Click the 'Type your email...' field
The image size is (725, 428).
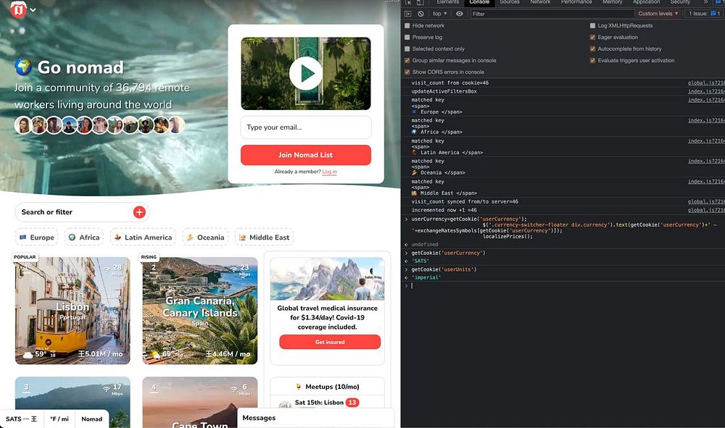pyautogui.click(x=306, y=127)
